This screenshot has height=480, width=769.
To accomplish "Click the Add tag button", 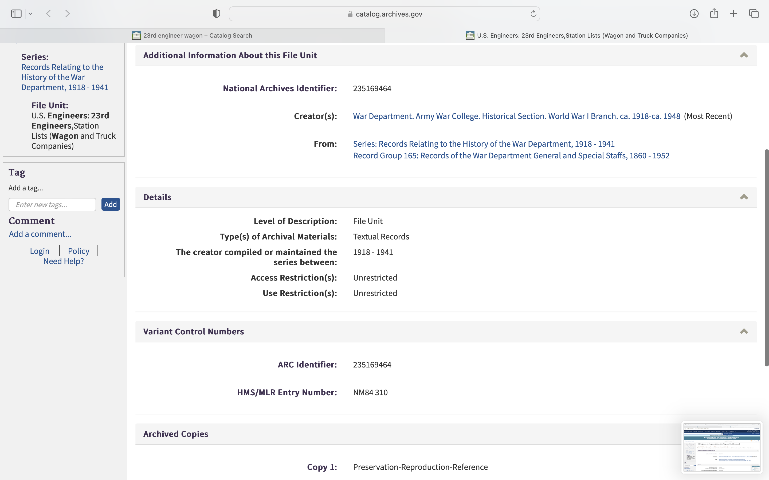I will pos(111,204).
